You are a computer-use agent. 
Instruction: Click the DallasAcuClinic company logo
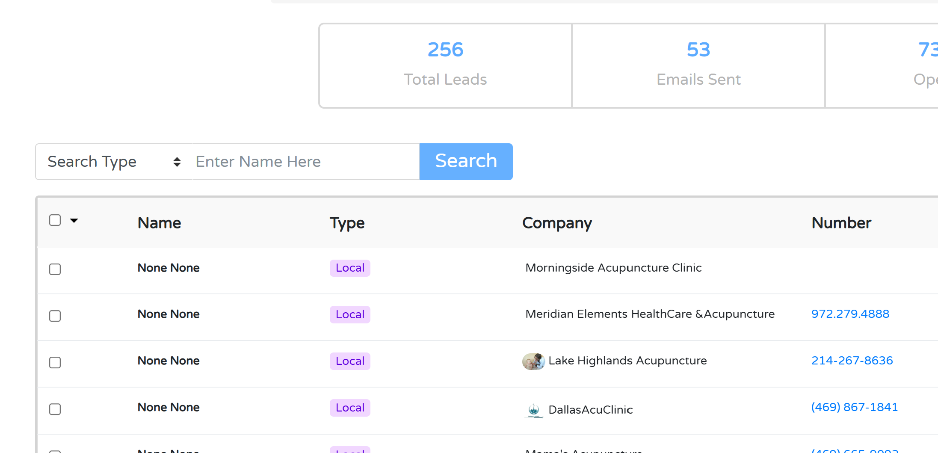[x=533, y=410]
